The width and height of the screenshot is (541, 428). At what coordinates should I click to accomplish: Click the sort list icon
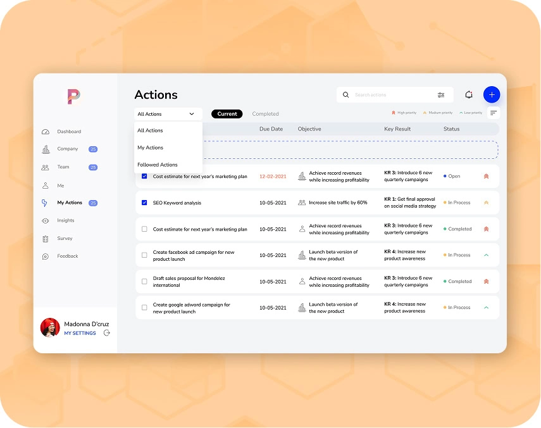tap(494, 113)
